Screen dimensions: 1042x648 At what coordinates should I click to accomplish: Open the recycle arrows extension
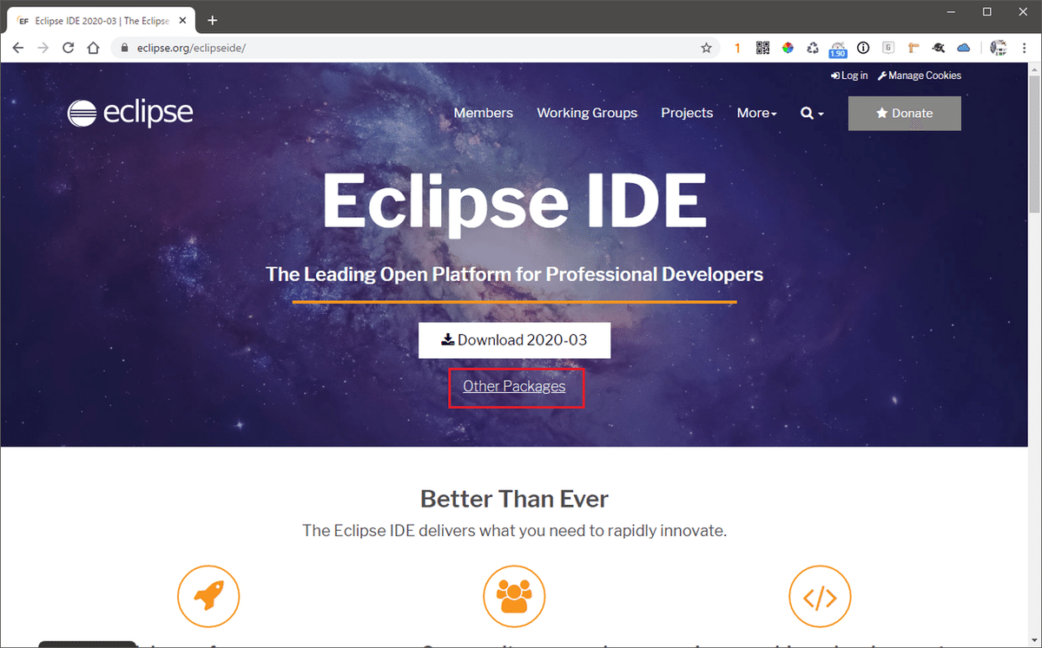click(813, 48)
